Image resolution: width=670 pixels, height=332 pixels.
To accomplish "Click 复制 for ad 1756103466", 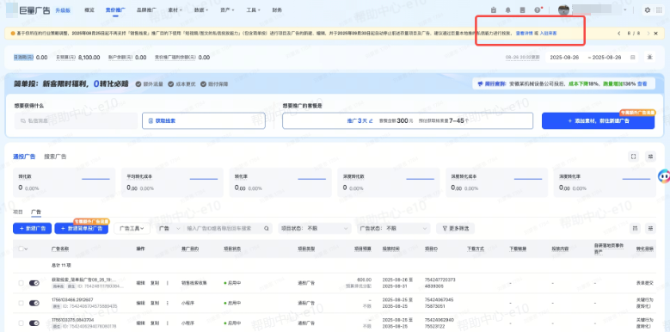I will pos(155,303).
